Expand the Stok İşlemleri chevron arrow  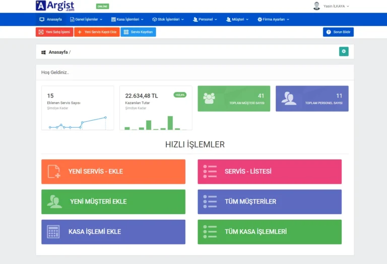[x=182, y=20]
